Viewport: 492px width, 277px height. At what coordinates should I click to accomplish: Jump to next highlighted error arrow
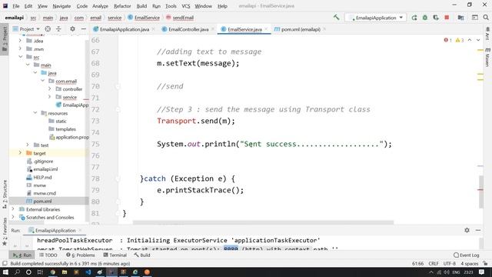click(x=478, y=40)
